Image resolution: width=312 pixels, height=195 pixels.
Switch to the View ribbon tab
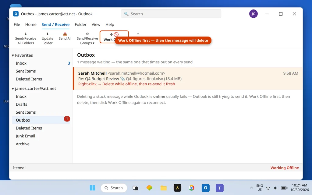[96, 24]
